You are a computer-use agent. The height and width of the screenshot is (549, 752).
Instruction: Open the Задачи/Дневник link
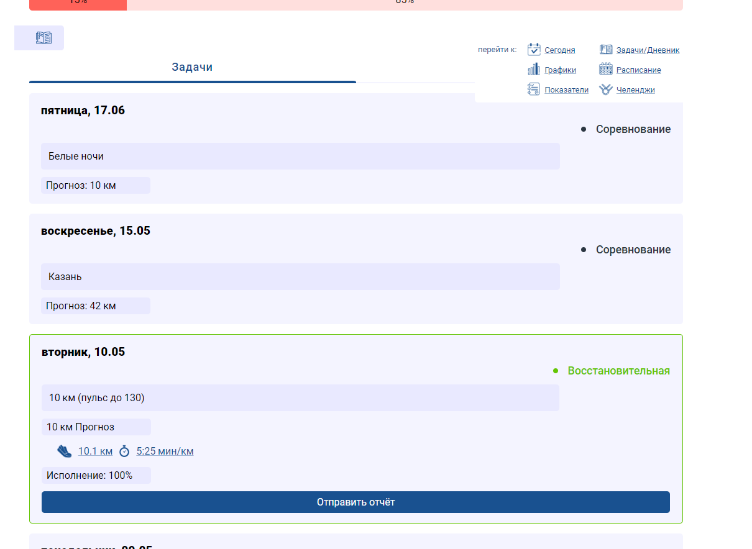click(648, 50)
